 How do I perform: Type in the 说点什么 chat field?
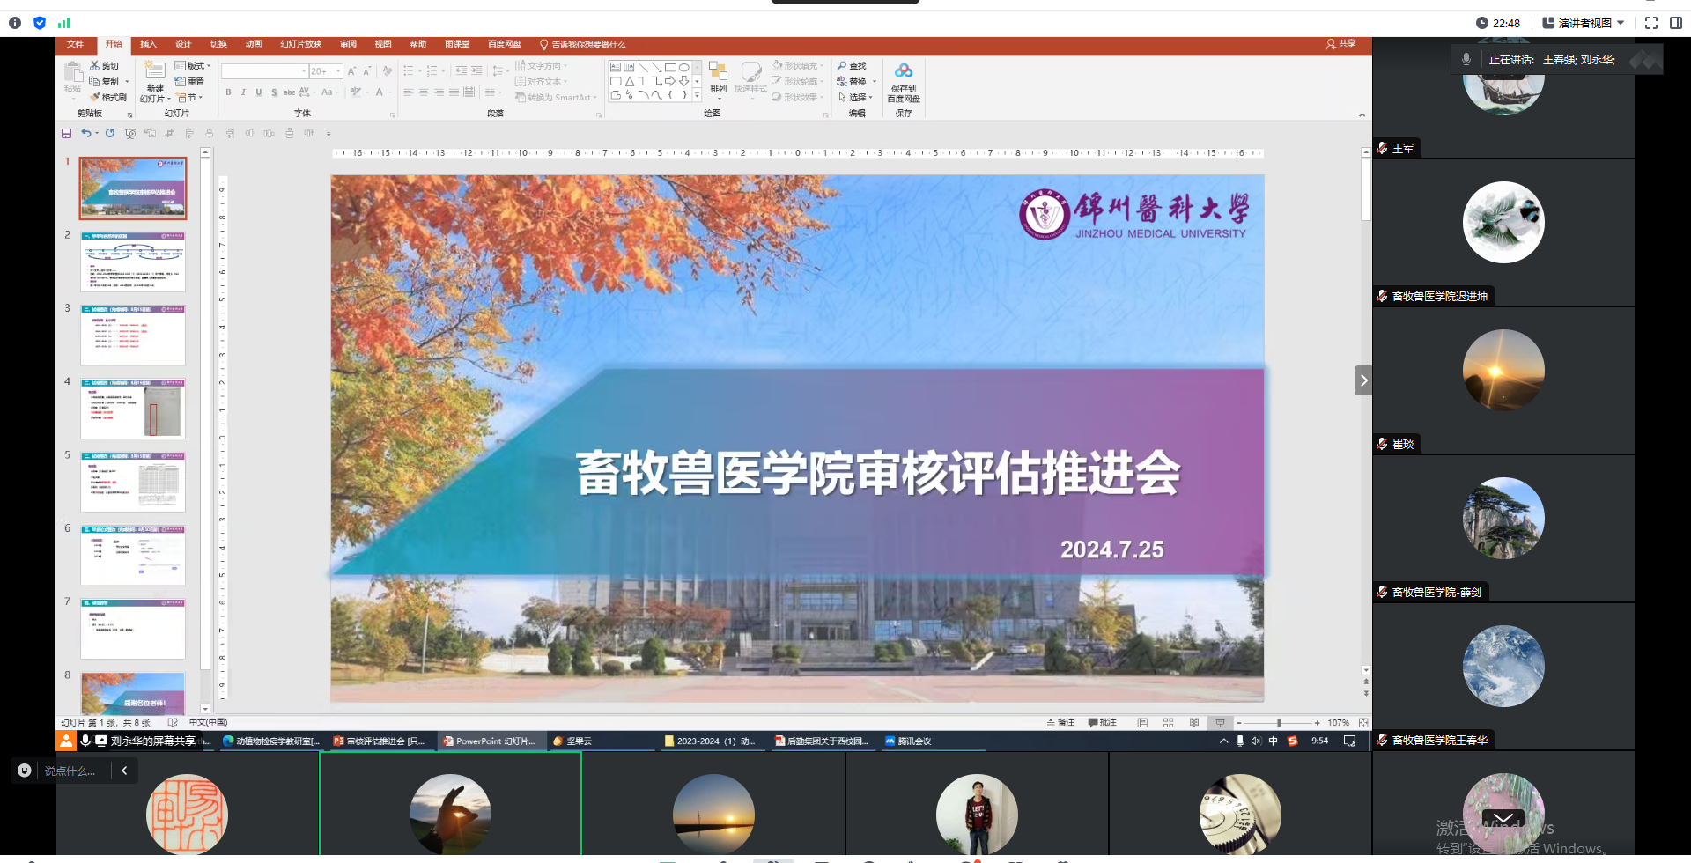[70, 771]
